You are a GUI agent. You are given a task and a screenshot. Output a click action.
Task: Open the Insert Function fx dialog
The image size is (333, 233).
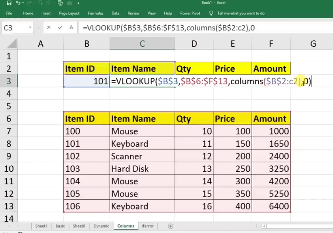71,28
